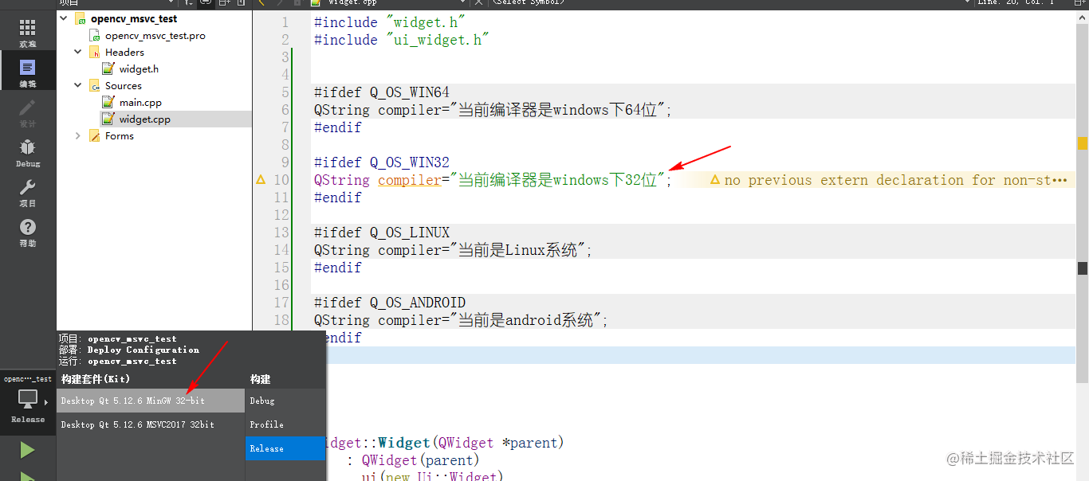
Task: Click the Headers folder label
Action: point(124,53)
